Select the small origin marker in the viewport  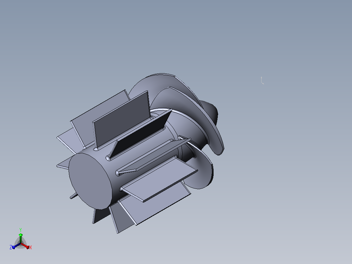[x=262, y=80]
